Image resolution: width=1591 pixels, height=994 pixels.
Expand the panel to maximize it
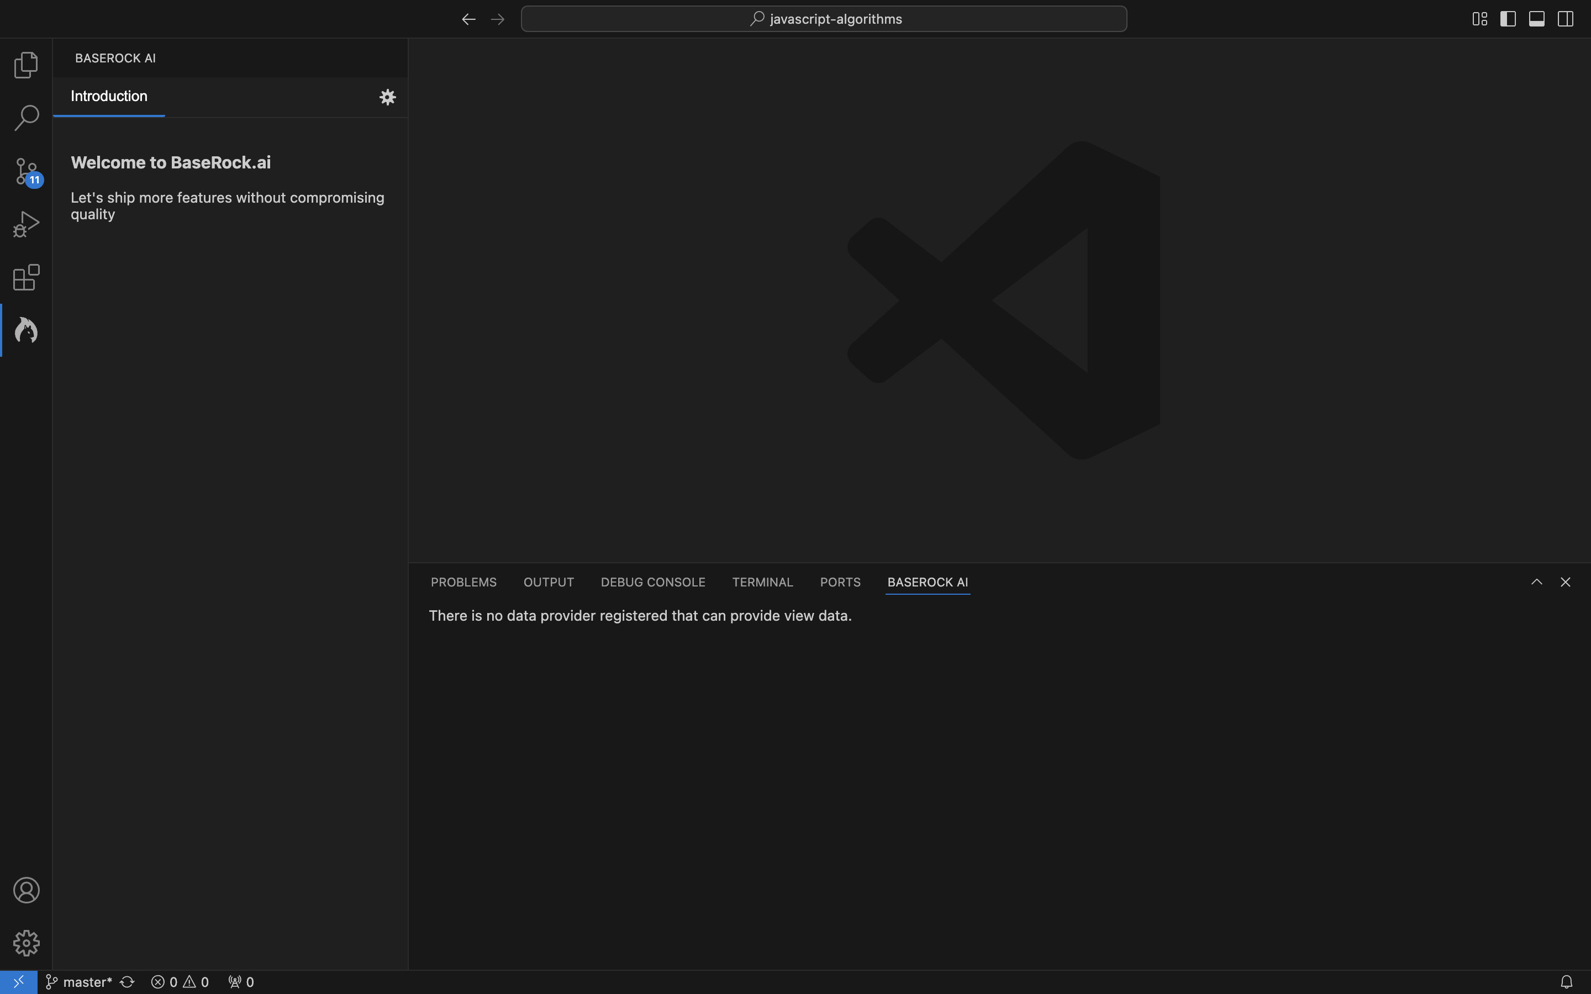(1536, 582)
